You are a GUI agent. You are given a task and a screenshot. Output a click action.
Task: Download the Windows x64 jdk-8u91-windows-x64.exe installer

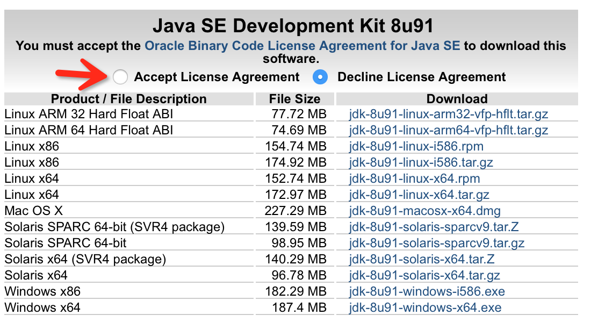(425, 307)
